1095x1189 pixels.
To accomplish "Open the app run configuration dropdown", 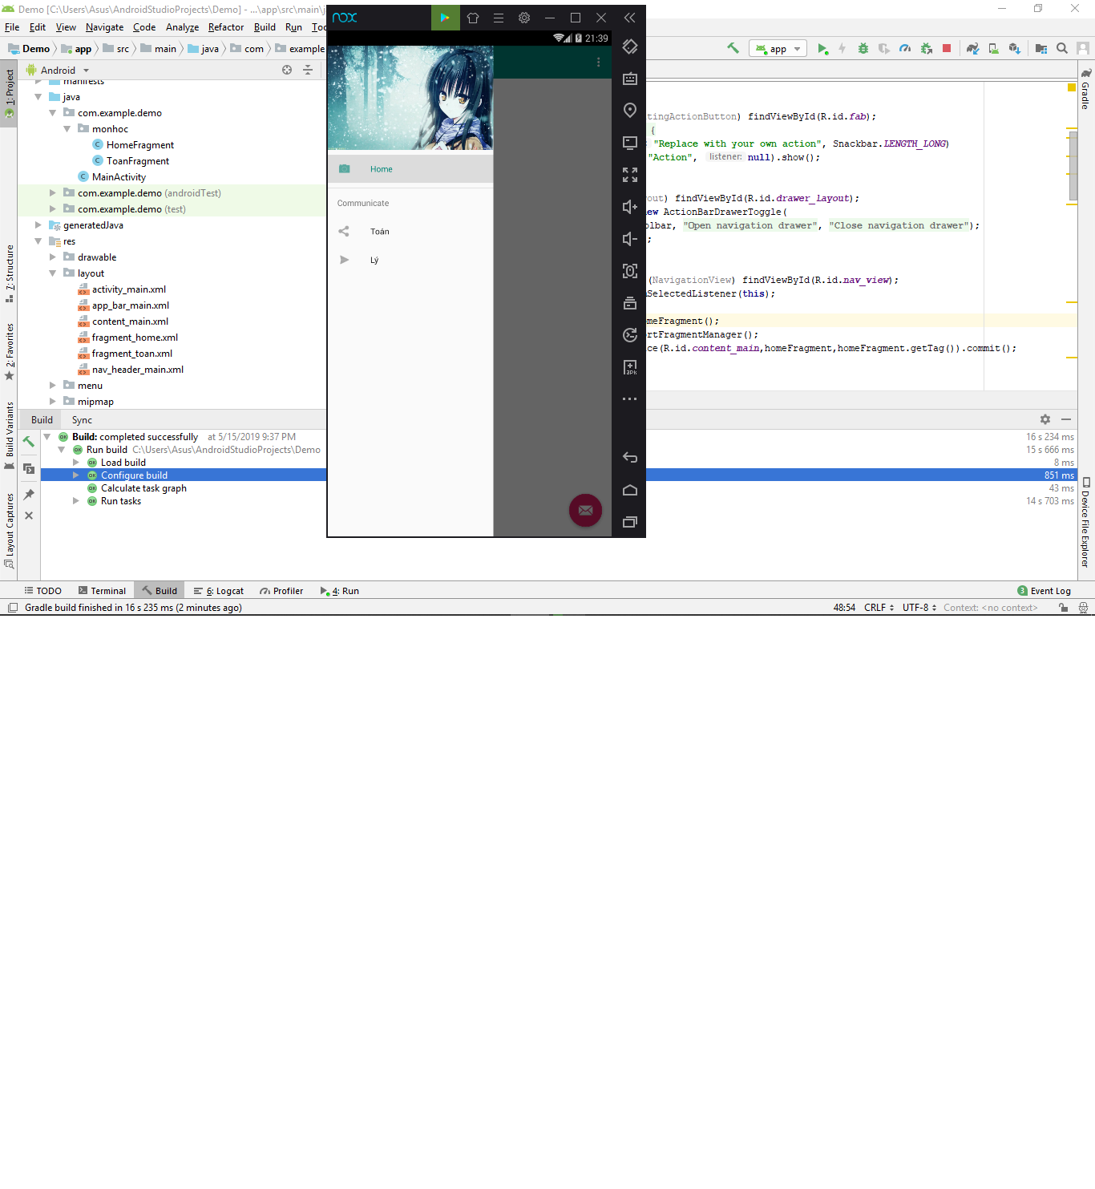I will pos(778,49).
